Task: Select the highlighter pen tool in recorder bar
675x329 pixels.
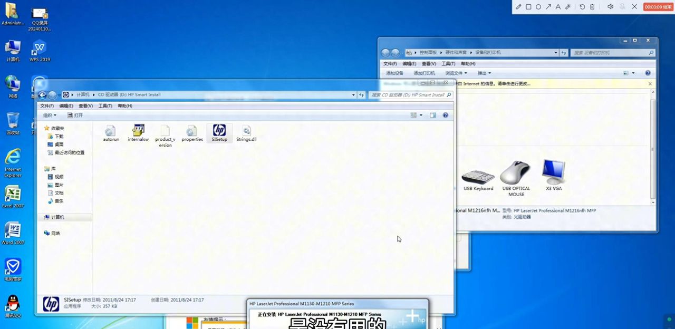Action: pyautogui.click(x=568, y=7)
